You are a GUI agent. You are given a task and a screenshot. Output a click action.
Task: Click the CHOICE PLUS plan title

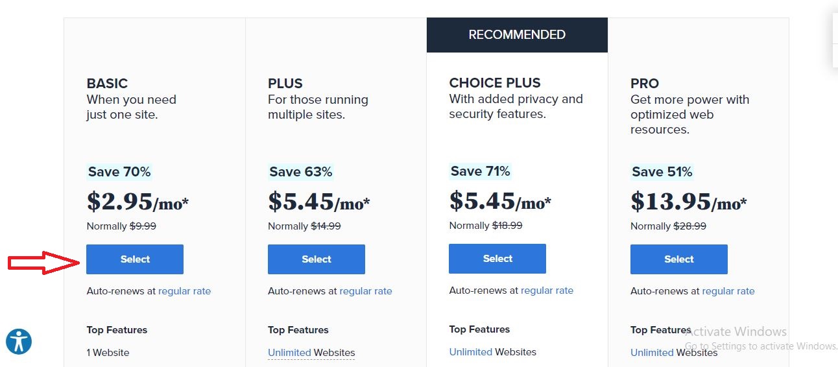pyautogui.click(x=495, y=83)
